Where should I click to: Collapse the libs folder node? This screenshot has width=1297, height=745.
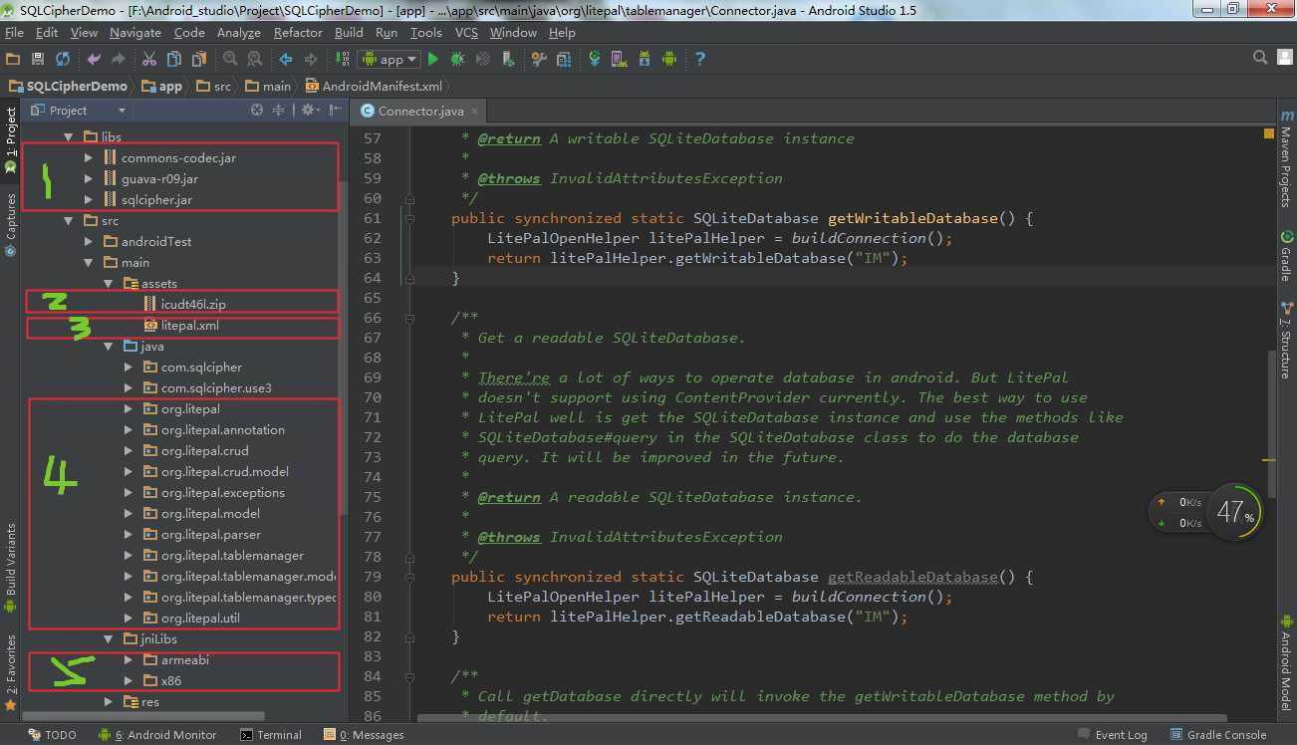click(69, 136)
